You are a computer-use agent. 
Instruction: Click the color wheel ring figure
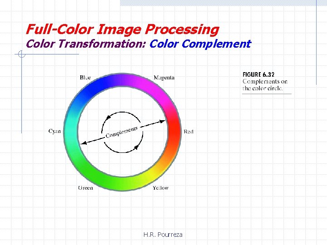click(122, 132)
